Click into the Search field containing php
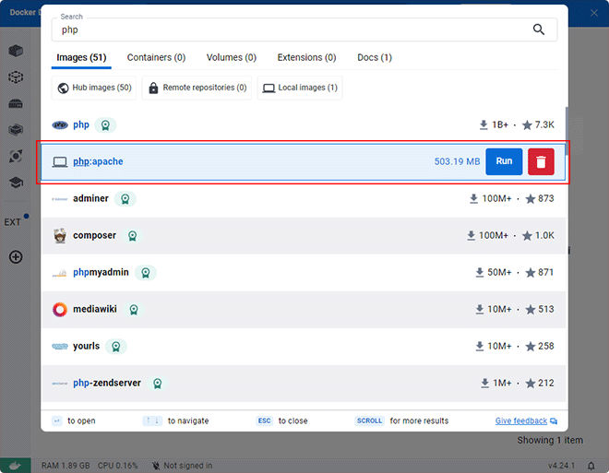609x473 pixels. tap(304, 30)
